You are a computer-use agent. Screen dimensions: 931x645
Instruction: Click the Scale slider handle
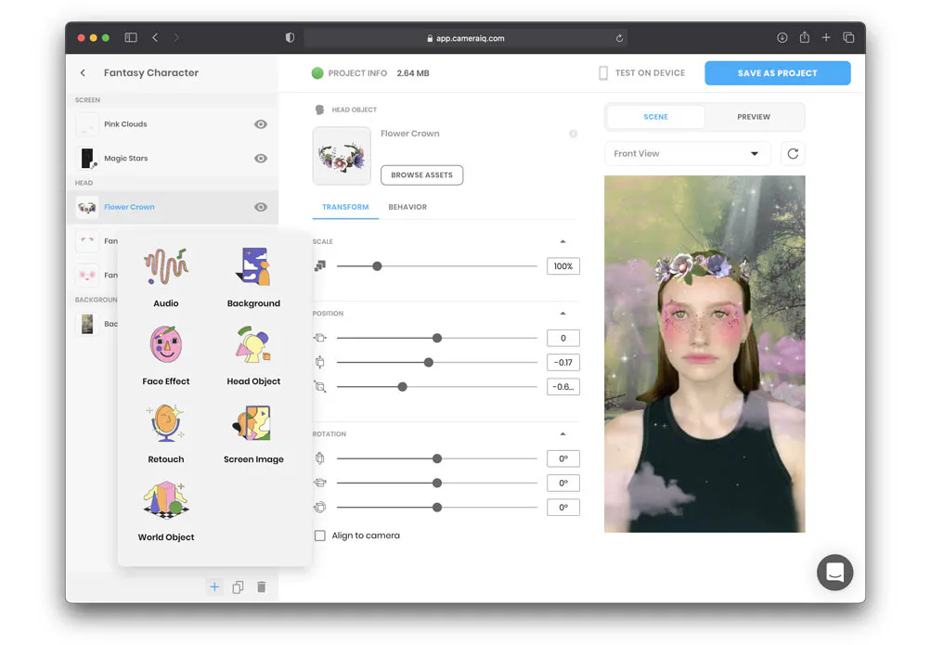[377, 266]
